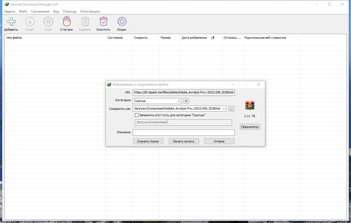The image size is (351, 223).
Task: Click the IDM icon in download info dialog title
Action: [x=109, y=84]
